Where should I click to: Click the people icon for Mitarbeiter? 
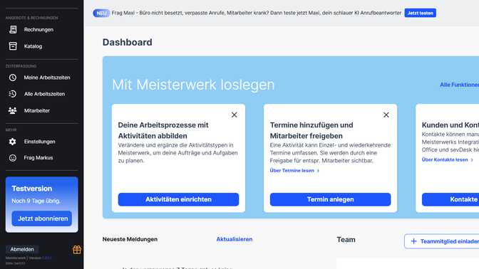[x=13, y=111]
